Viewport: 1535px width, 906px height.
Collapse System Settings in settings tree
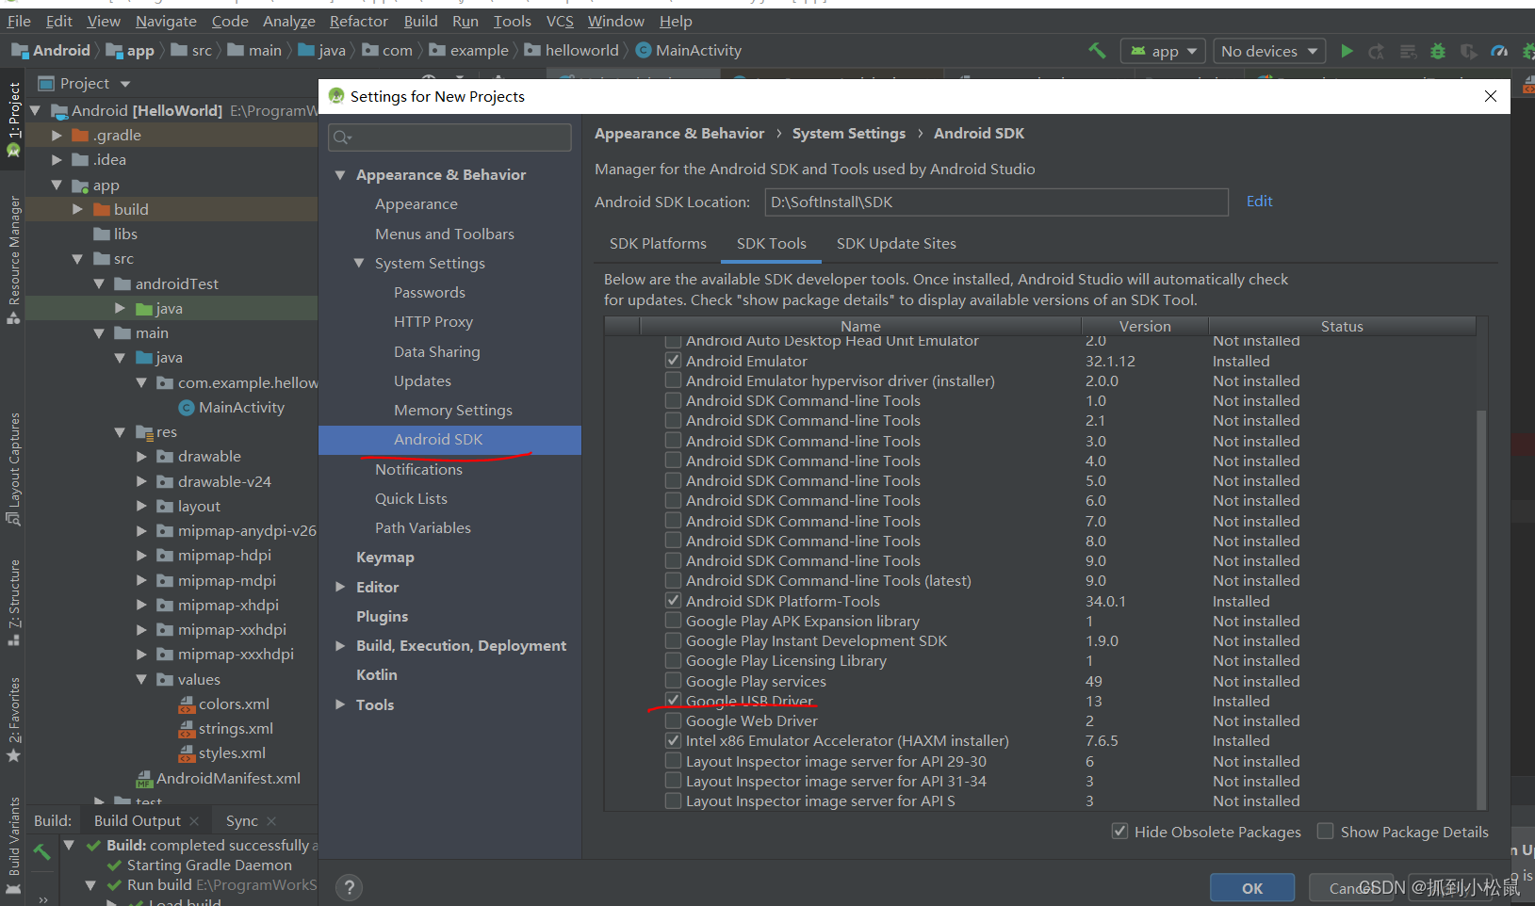[x=359, y=263]
